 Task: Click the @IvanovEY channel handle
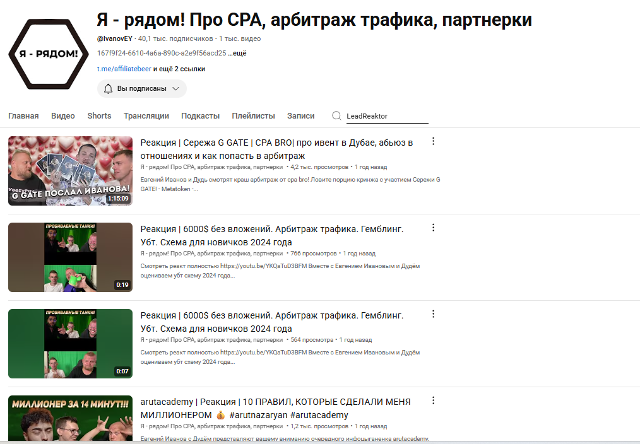click(x=115, y=38)
